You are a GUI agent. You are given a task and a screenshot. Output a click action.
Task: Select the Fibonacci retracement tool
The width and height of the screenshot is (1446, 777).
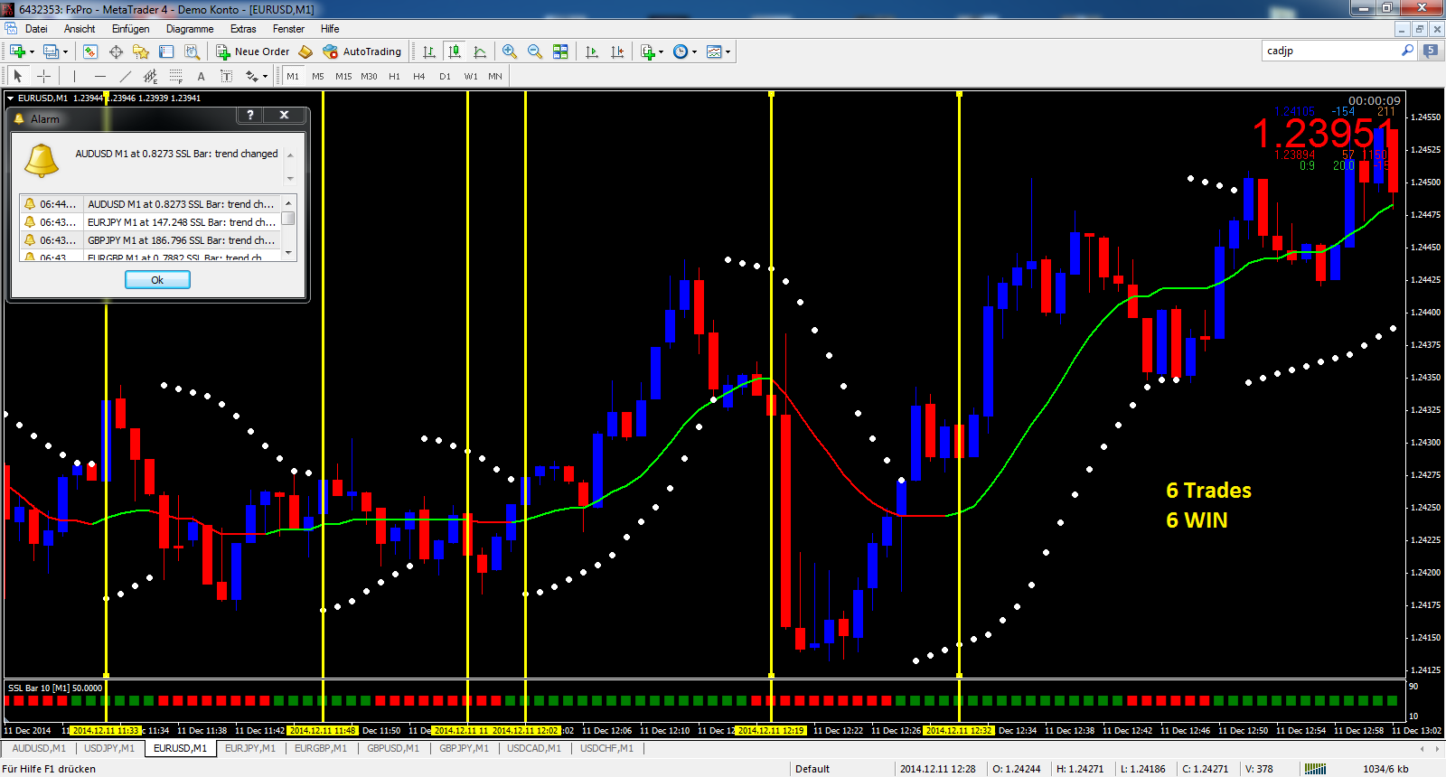click(x=175, y=76)
